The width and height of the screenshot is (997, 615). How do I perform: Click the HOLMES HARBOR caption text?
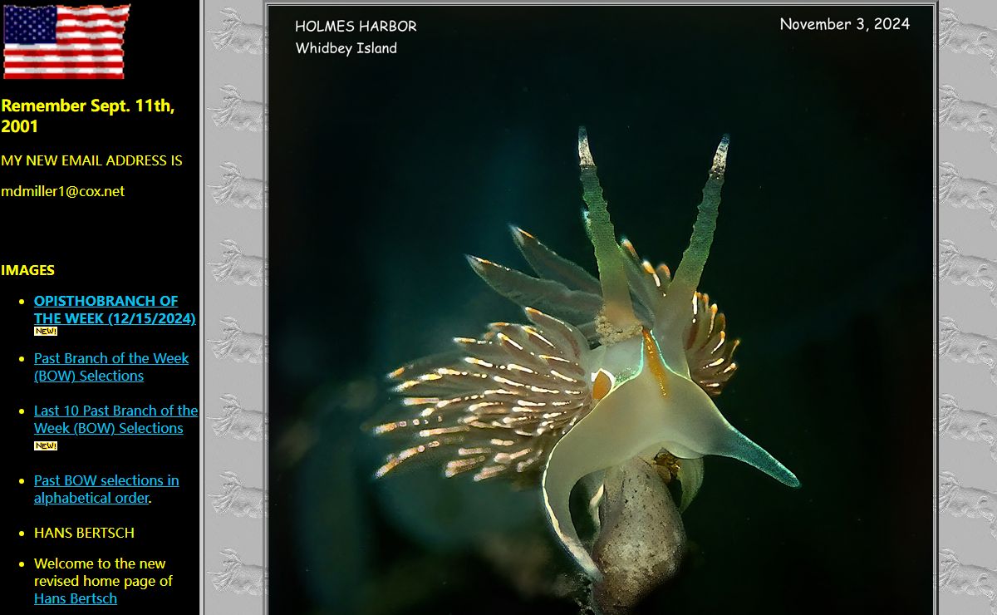(x=356, y=27)
